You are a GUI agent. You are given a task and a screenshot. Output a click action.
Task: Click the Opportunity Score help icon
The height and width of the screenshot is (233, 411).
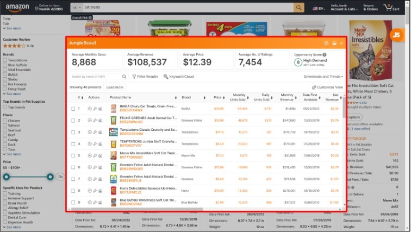tap(325, 55)
